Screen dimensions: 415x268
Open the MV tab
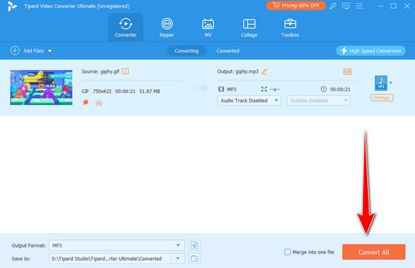(x=207, y=28)
